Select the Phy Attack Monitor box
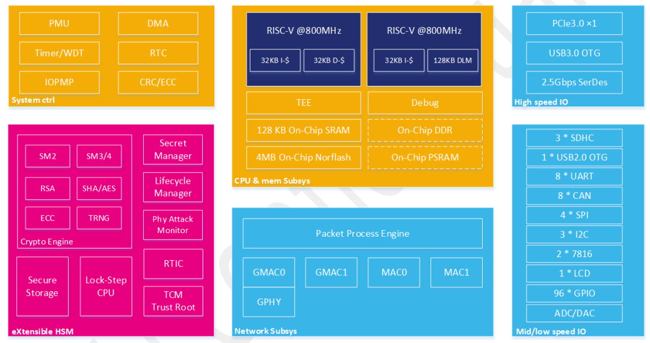The image size is (650, 343). [173, 225]
